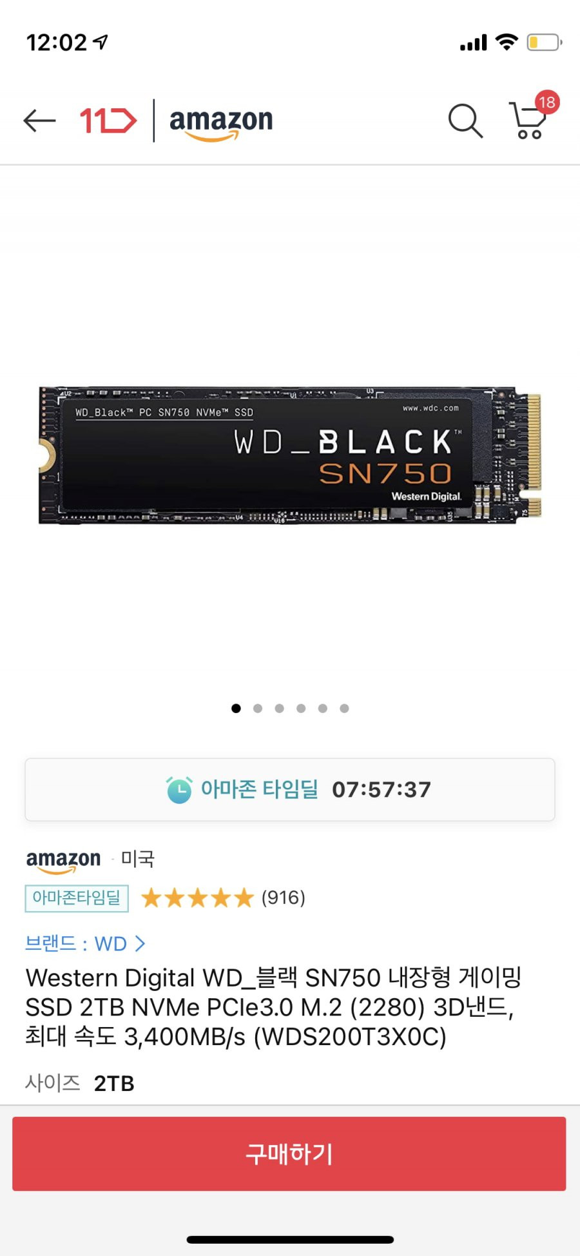The height and width of the screenshot is (1256, 580).
Task: Tap the cart badge showing 18
Action: (547, 103)
